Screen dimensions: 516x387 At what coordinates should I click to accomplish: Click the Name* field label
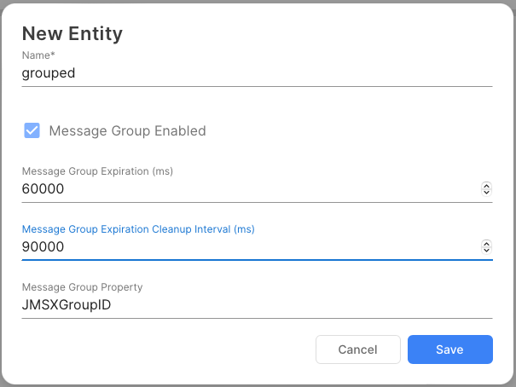[x=38, y=55]
